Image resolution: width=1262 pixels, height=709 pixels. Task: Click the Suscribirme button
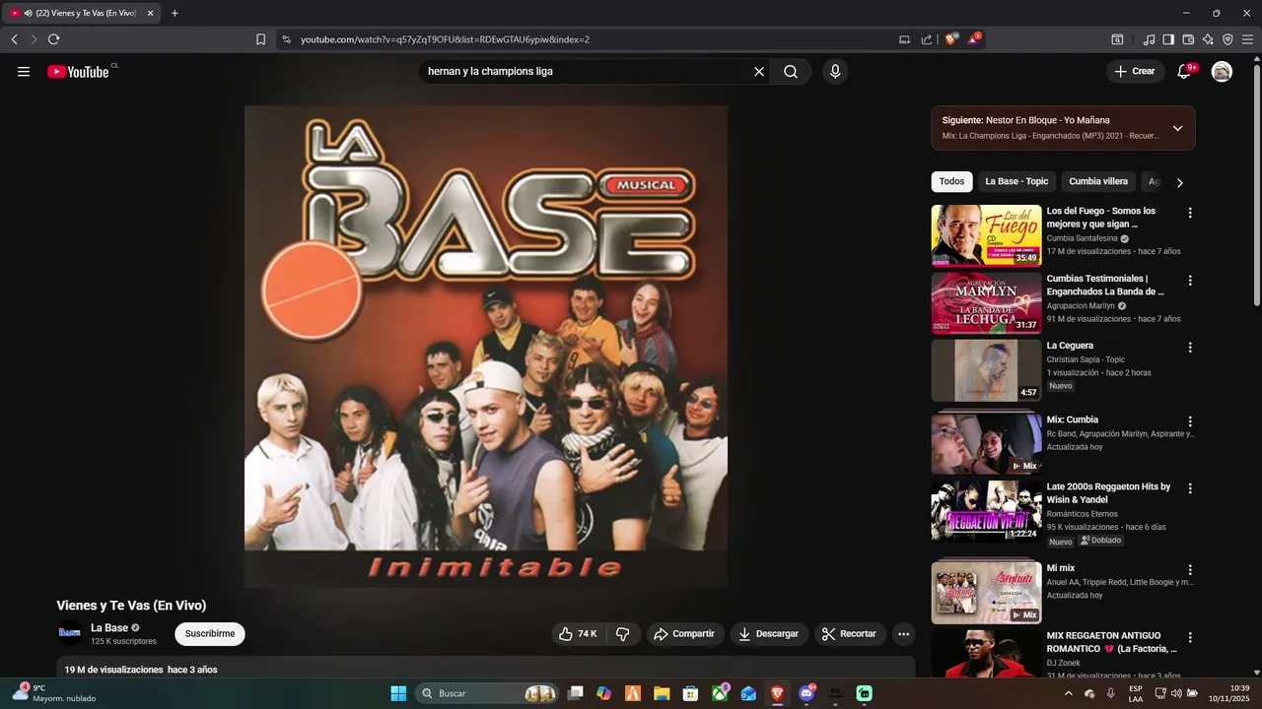coord(210,634)
